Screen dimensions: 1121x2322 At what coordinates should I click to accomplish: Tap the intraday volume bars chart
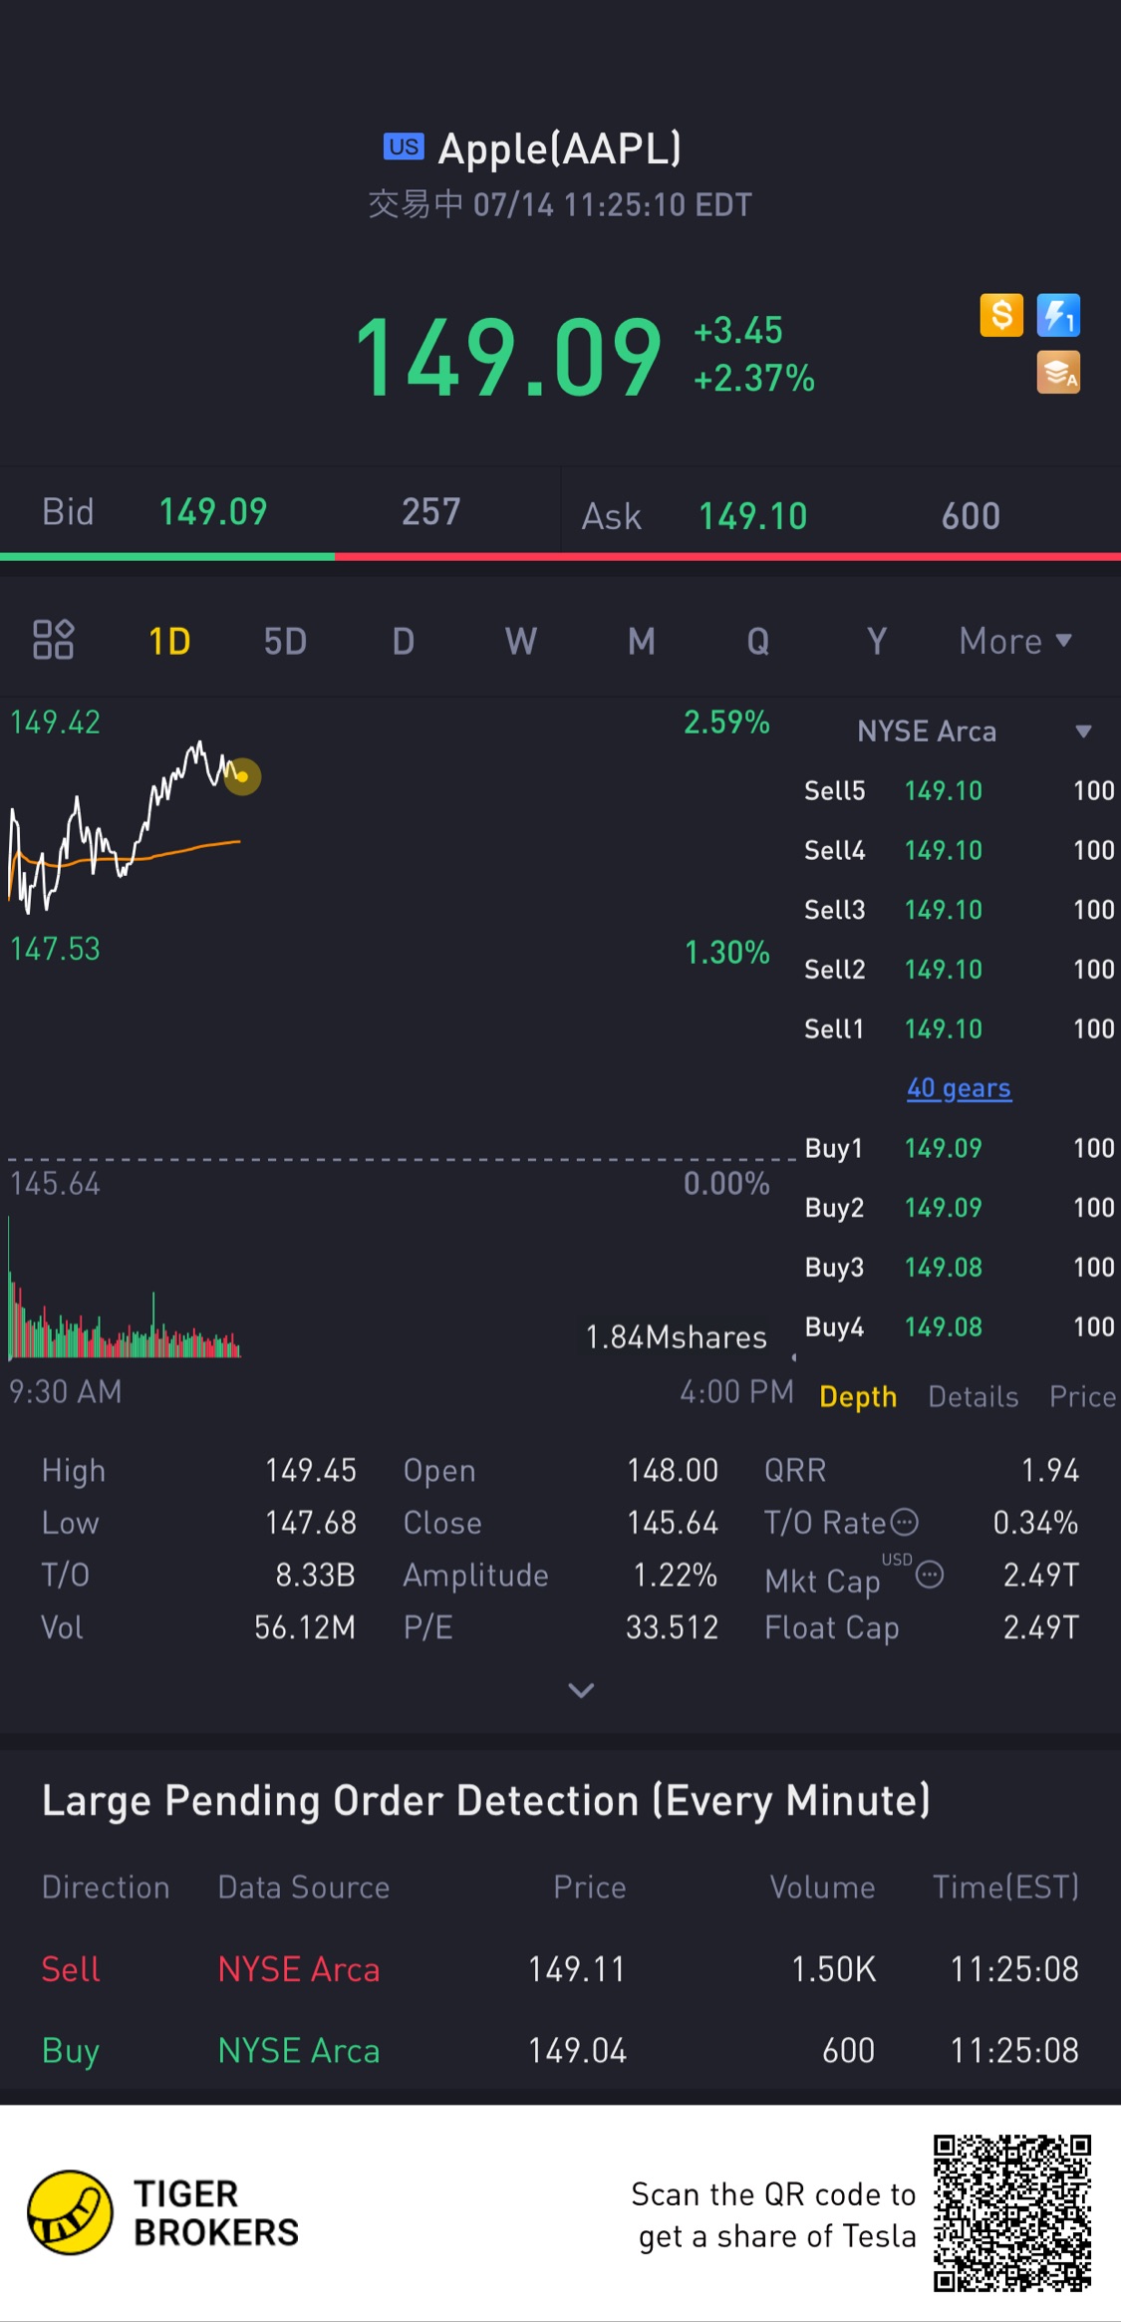pos(125,1288)
